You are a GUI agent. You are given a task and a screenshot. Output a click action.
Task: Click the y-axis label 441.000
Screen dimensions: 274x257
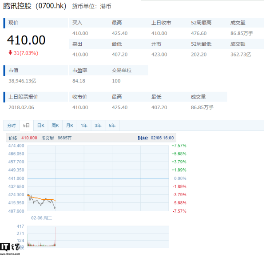coord(16,178)
